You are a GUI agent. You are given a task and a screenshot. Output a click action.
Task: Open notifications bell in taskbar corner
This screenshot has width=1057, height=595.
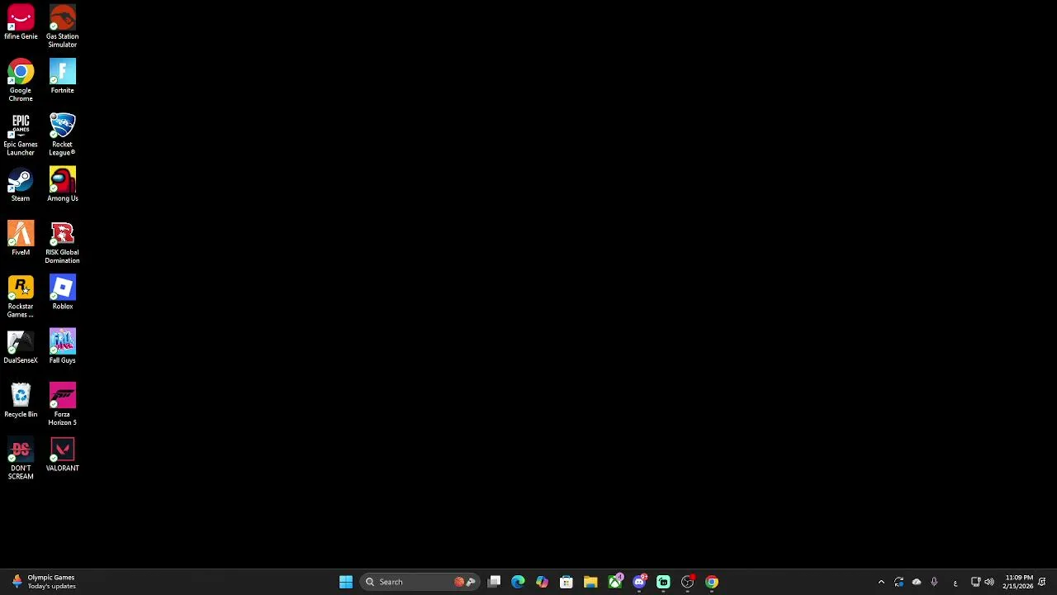pyautogui.click(x=1042, y=582)
